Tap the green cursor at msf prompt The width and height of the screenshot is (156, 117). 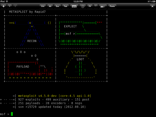(12, 114)
